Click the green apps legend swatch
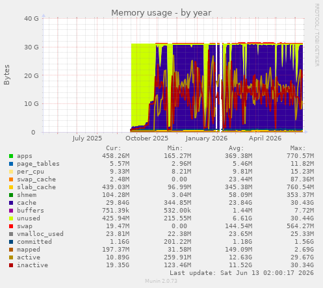 [11, 156]
